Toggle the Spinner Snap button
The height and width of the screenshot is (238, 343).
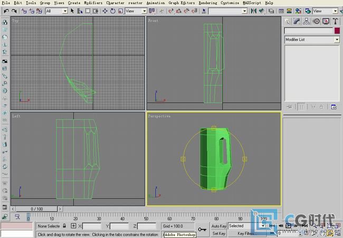click(x=195, y=11)
